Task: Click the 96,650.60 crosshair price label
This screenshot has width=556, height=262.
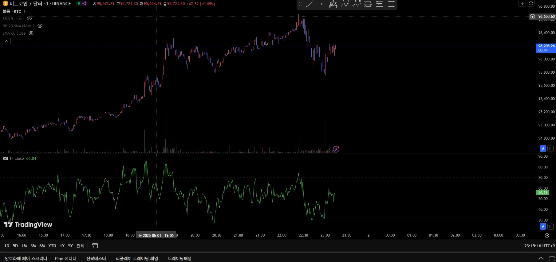Action: tap(546, 17)
